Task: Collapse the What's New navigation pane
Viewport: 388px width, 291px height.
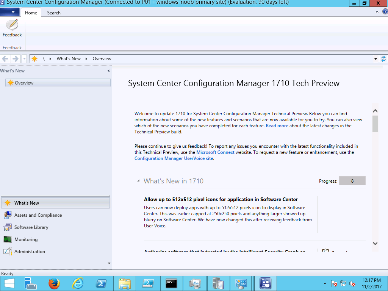Action: (x=109, y=71)
